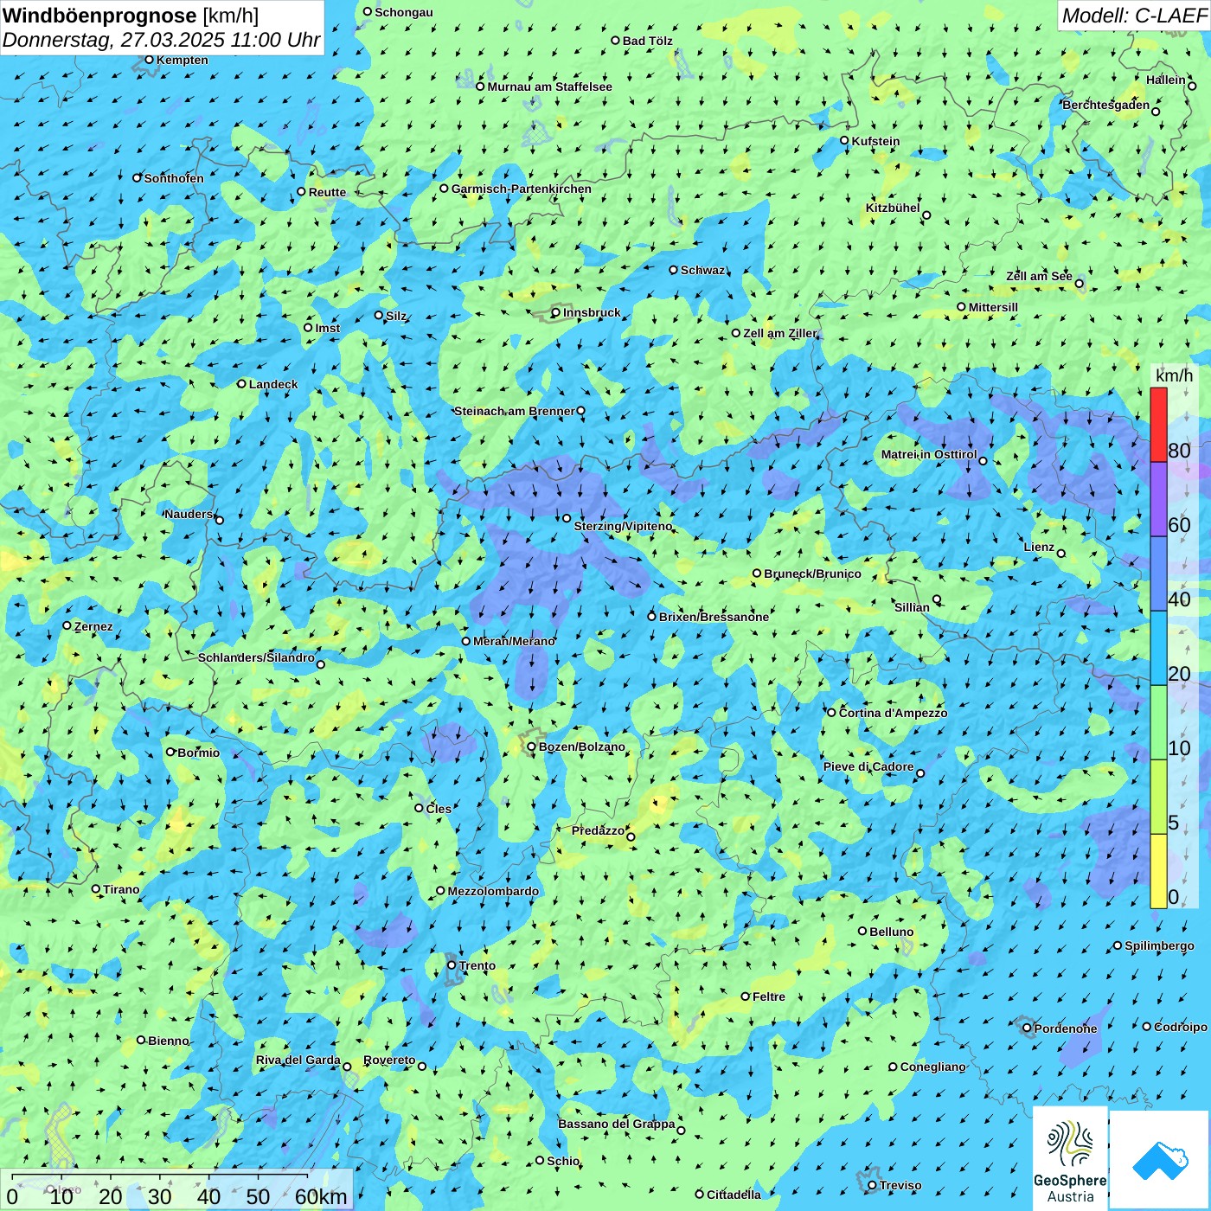Image resolution: width=1211 pixels, height=1211 pixels.
Task: Click the 'Zell am See' label
Action: click(x=1039, y=276)
